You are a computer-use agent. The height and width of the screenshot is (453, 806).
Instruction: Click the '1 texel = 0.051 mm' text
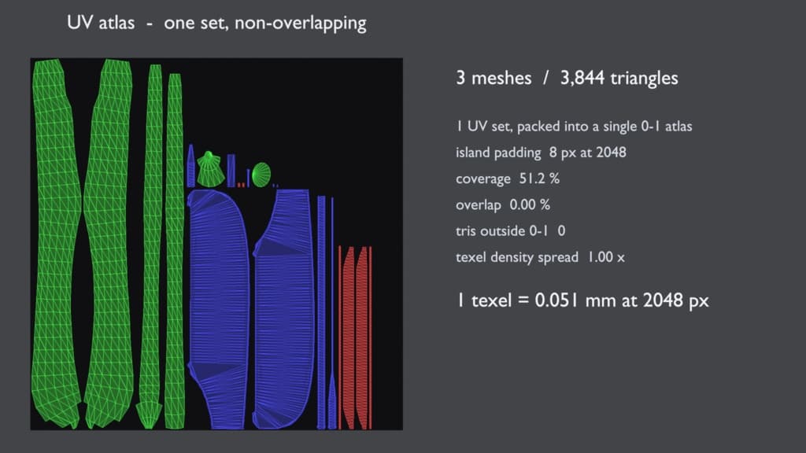click(x=519, y=300)
